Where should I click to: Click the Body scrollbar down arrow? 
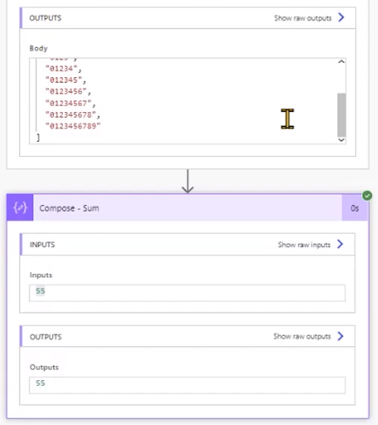[x=342, y=140]
